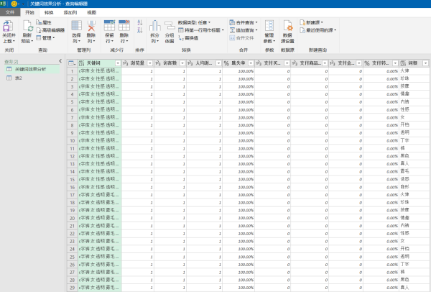This screenshot has width=431, height=292.
Task: Click the smiley feedback icon in title bar
Action: (x=14, y=4)
